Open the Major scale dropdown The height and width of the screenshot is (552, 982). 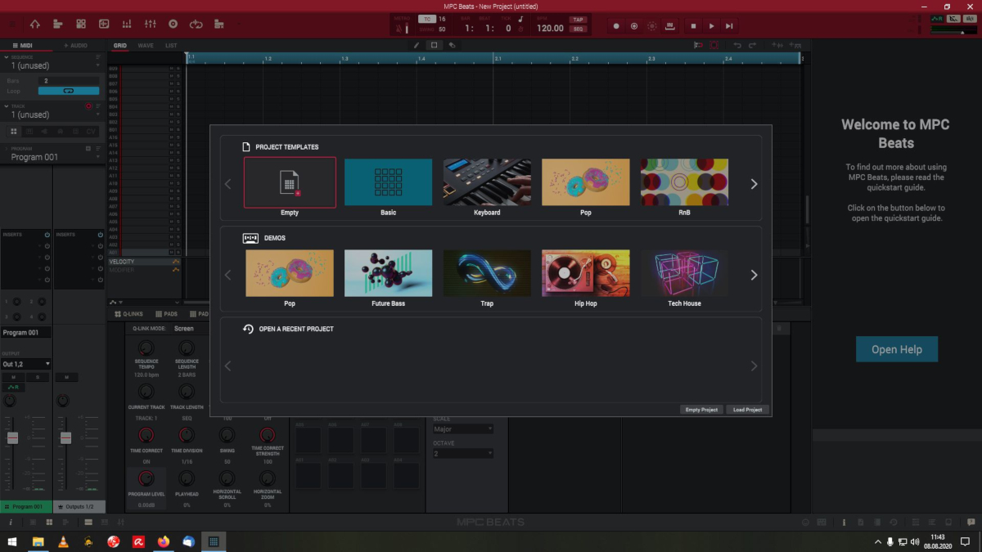click(463, 429)
